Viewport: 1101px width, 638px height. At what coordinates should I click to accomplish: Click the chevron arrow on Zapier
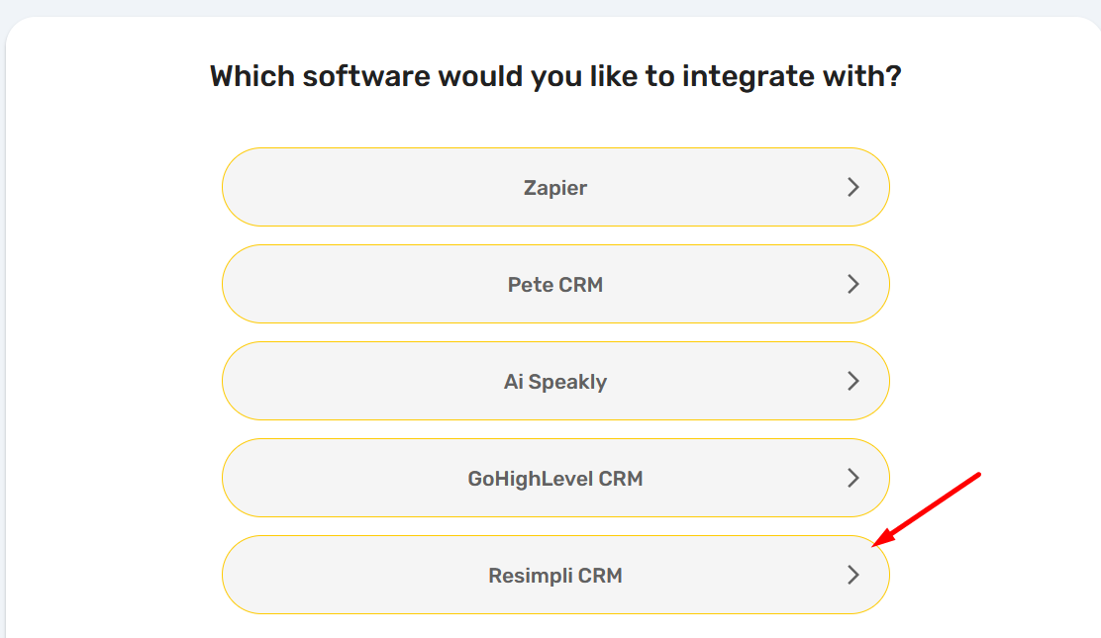point(853,187)
